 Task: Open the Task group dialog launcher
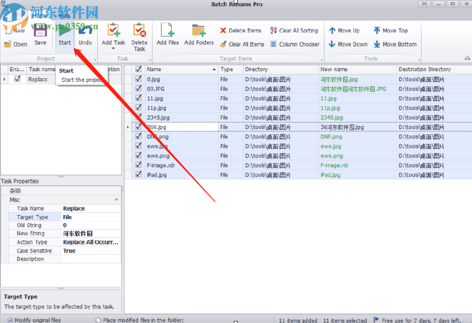150,60
